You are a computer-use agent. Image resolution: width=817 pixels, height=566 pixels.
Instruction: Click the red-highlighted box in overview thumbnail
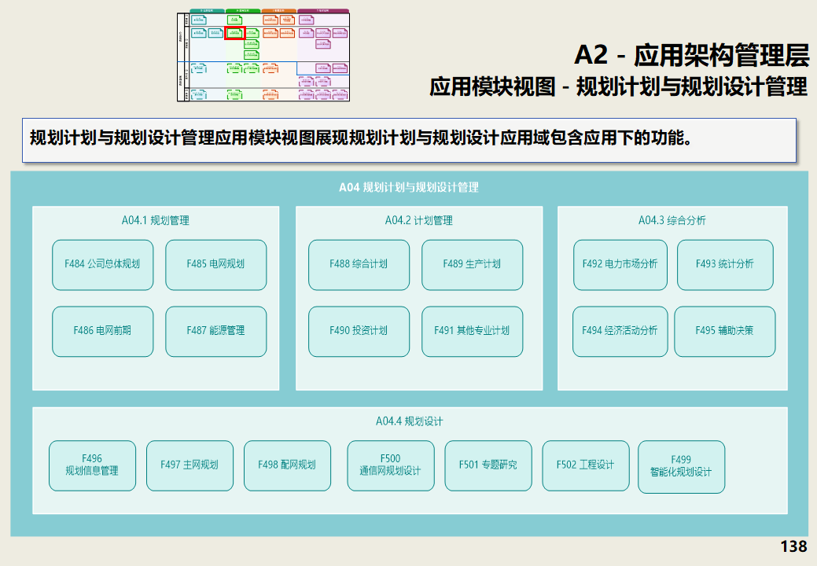pos(235,33)
